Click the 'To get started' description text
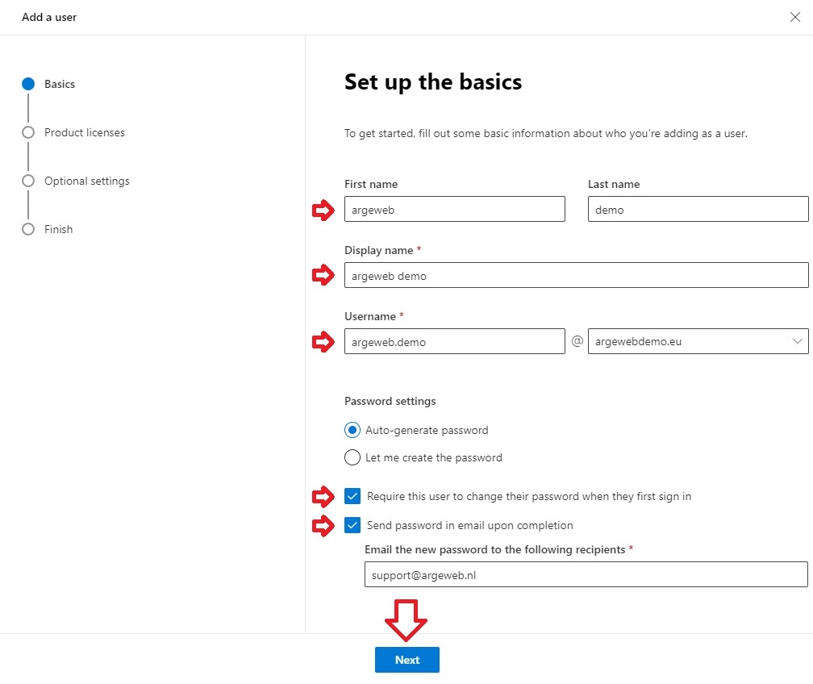The height and width of the screenshot is (684, 813). click(545, 133)
